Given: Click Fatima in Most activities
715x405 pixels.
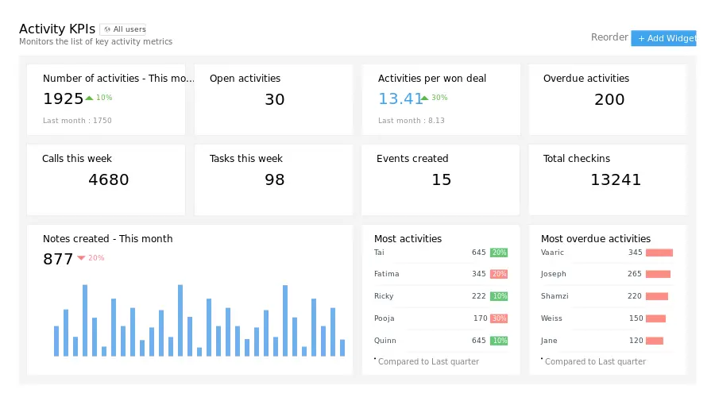Looking at the screenshot, I should point(386,274).
